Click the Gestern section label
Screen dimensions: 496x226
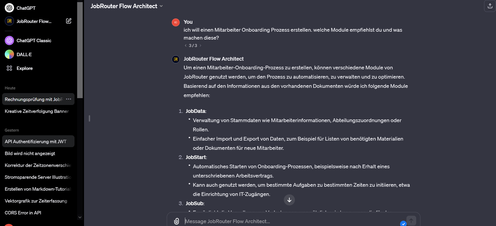pyautogui.click(x=12, y=130)
